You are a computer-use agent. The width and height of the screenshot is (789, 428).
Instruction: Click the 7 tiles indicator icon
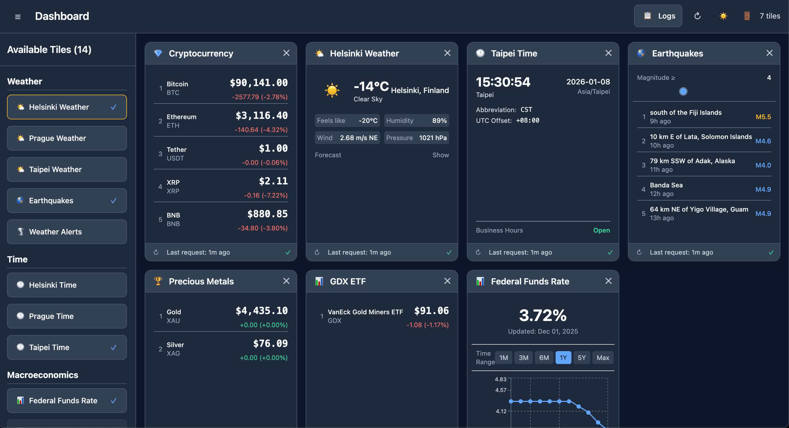click(x=747, y=16)
